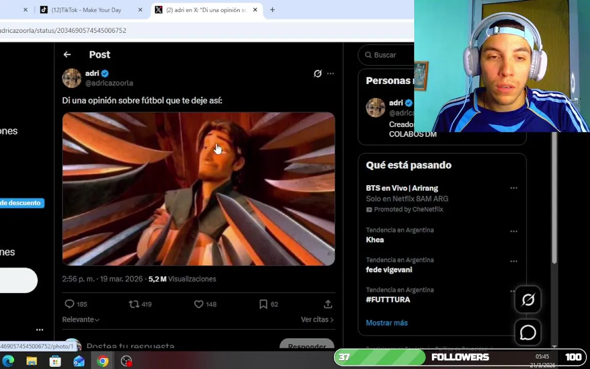The width and height of the screenshot is (590, 369).
Task: Click the search magnifier icon
Action: click(368, 55)
